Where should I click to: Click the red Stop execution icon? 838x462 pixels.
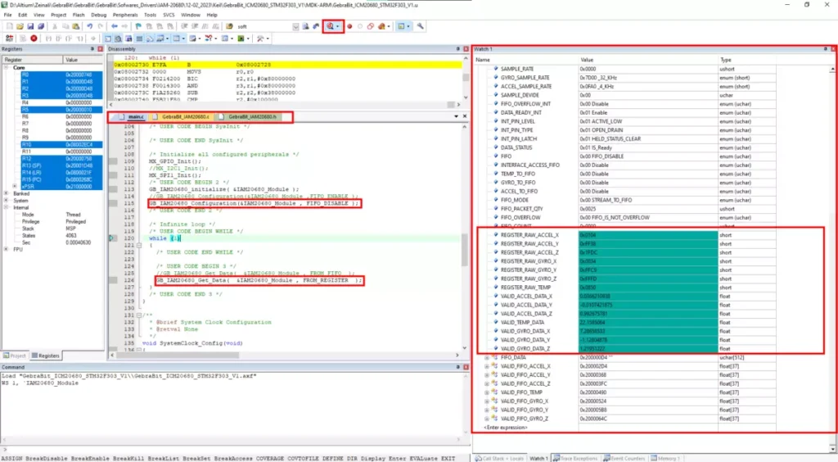34,38
